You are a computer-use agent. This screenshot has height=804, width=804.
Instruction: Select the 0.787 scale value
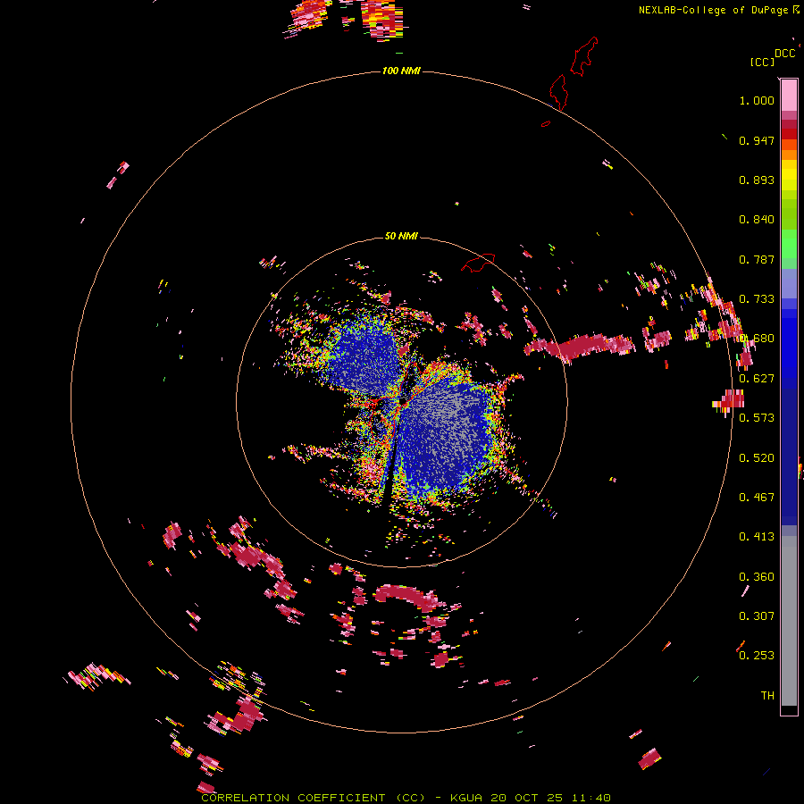pyautogui.click(x=757, y=259)
